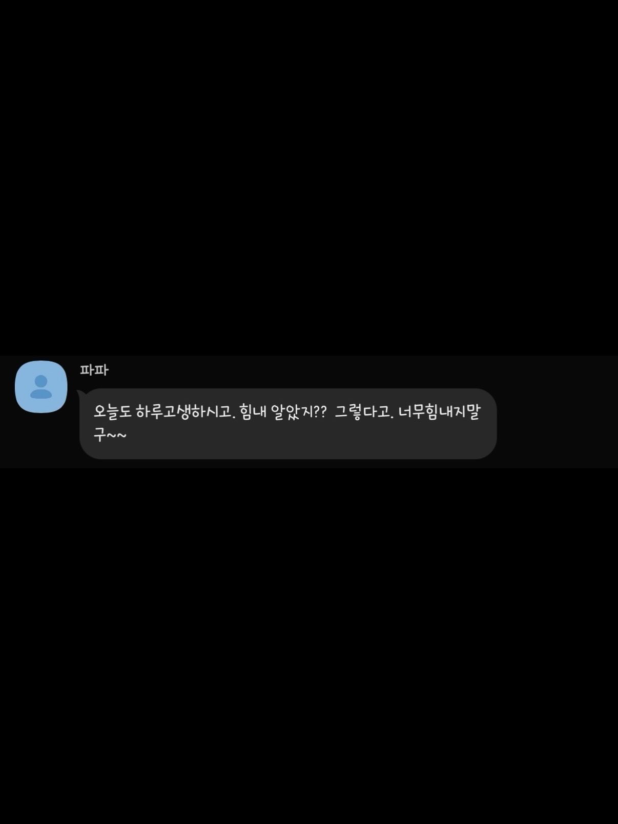The height and width of the screenshot is (824, 618).
Task: Click the text 알았지?? in the message
Action: (298, 411)
